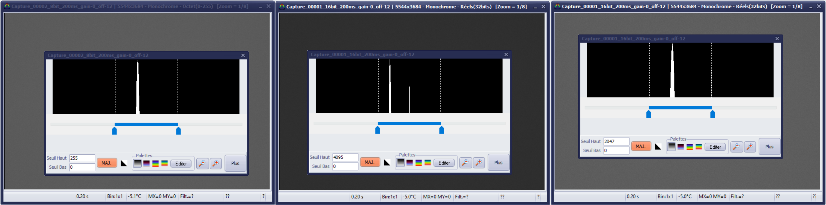826x205 pixels.
Task: Click right blue threshold handle in 8bit window
Action: coord(179,131)
